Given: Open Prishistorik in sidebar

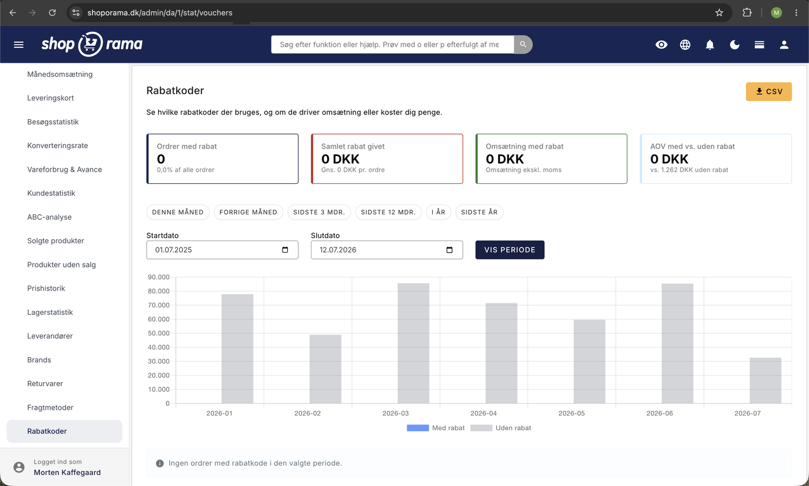Looking at the screenshot, I should pyautogui.click(x=46, y=288).
